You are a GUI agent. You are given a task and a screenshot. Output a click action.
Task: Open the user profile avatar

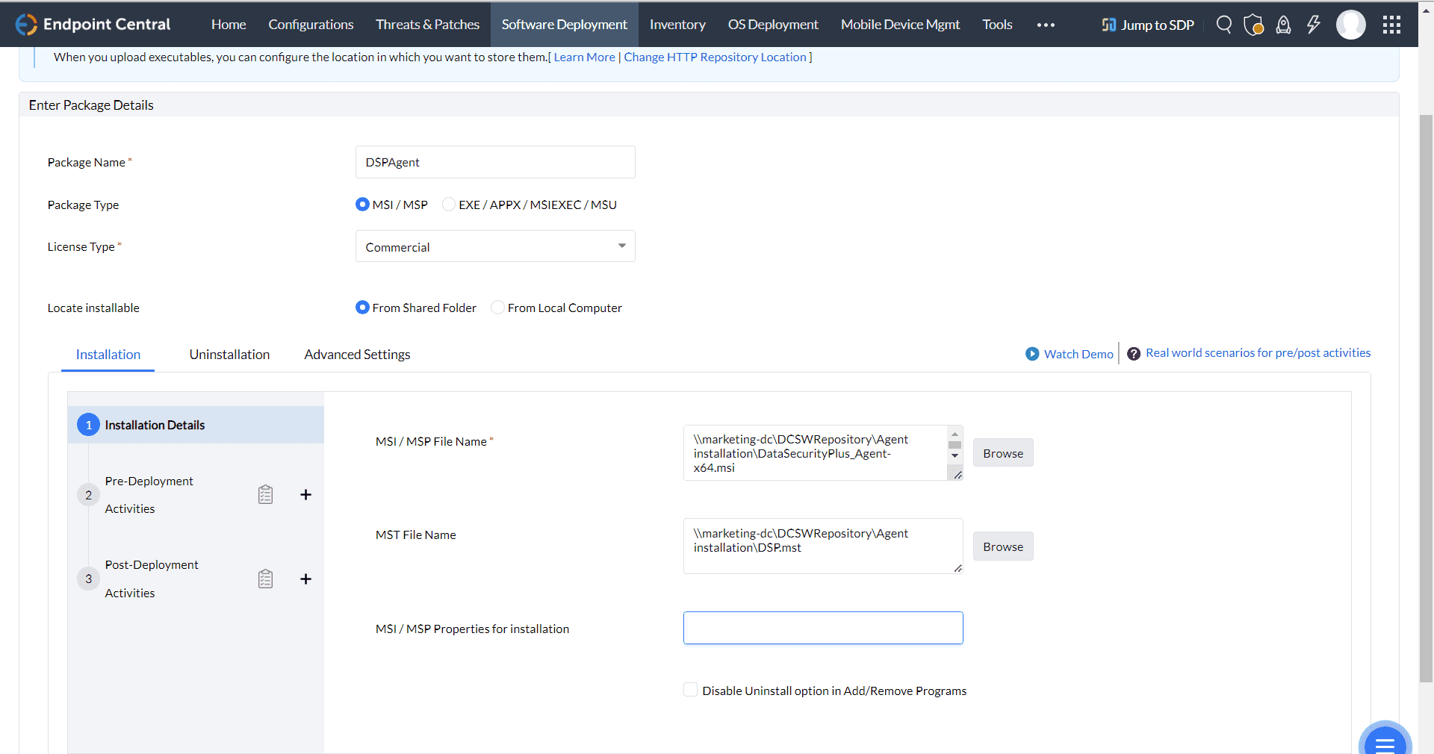click(x=1351, y=25)
